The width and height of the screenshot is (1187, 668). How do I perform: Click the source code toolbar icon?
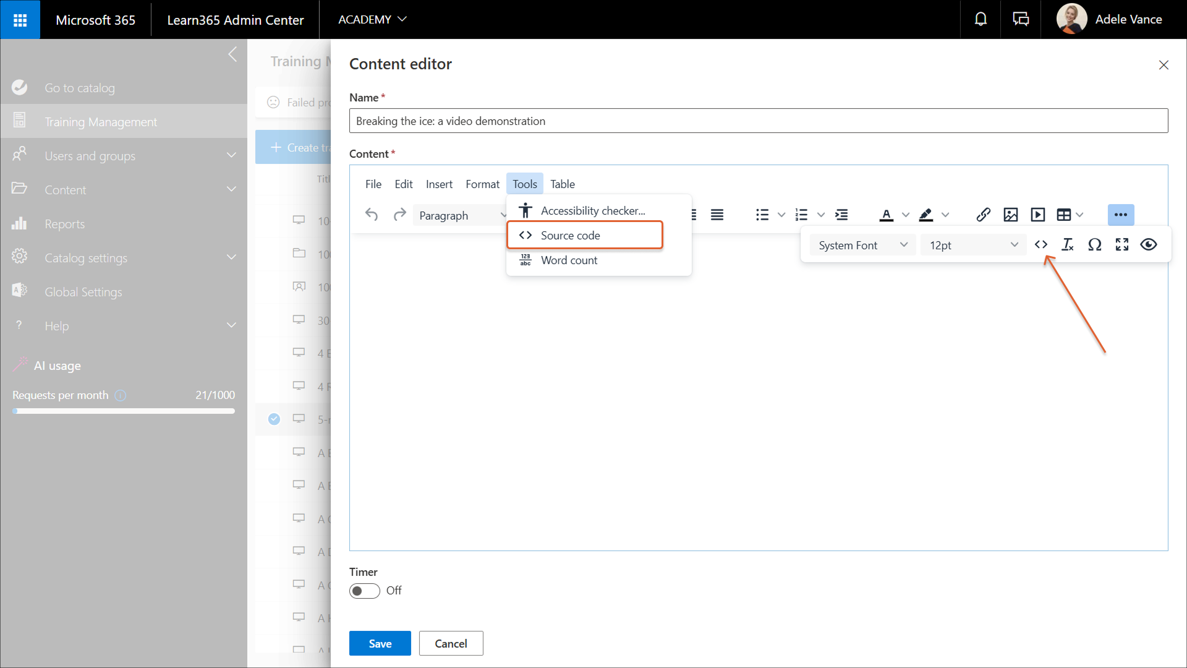[1041, 245]
